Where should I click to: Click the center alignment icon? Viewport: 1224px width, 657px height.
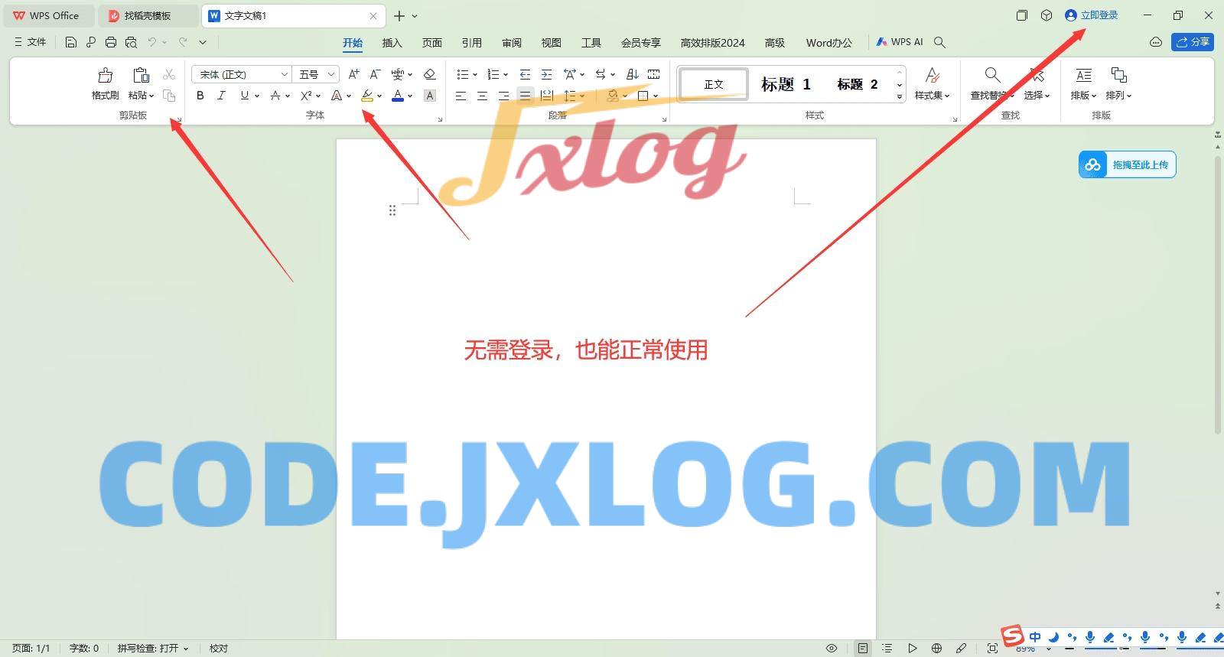(482, 96)
